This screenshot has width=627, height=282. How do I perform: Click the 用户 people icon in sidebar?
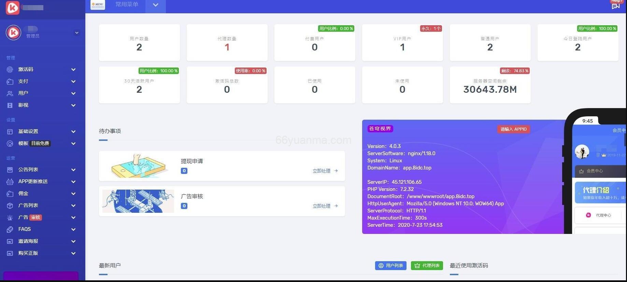point(10,93)
